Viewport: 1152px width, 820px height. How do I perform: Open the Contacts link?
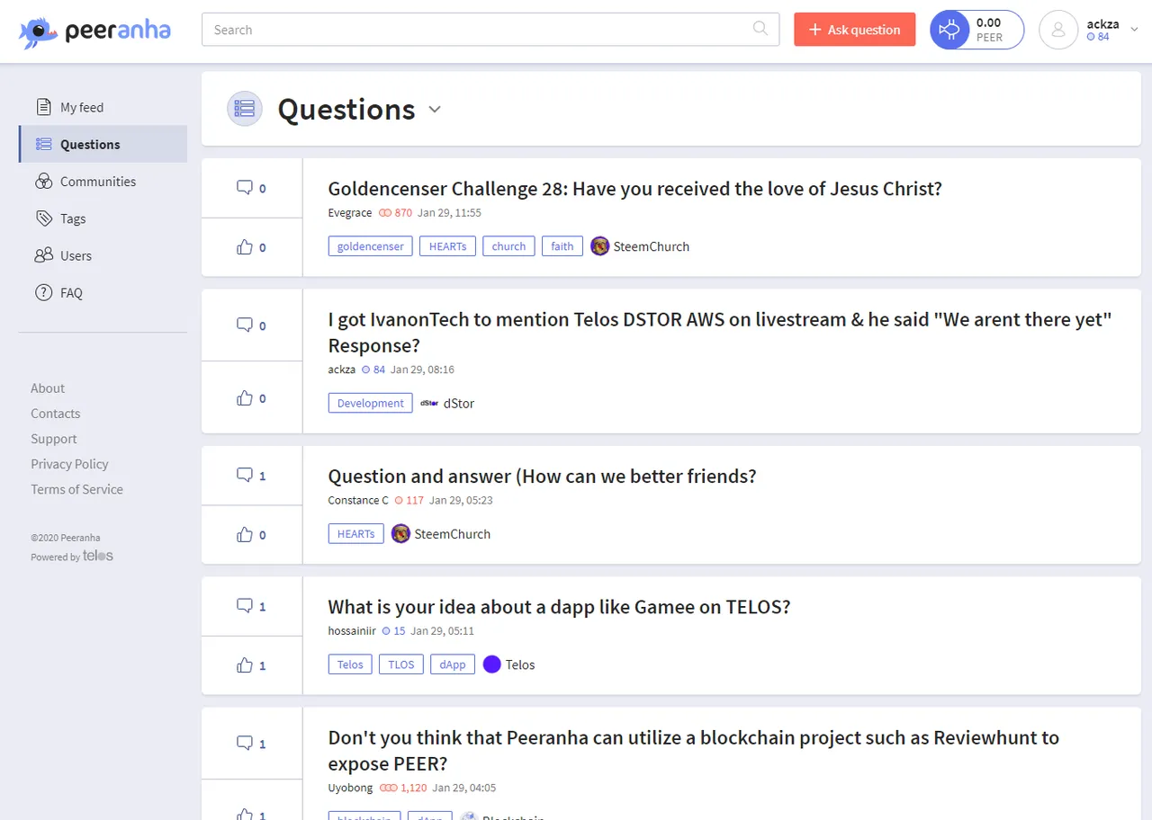point(55,414)
